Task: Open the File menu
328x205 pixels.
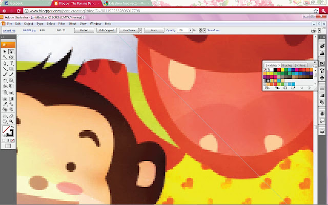Action: click(x=10, y=24)
